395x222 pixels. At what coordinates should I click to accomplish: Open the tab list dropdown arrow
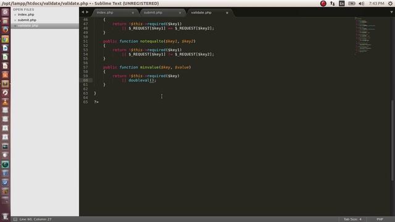click(391, 12)
